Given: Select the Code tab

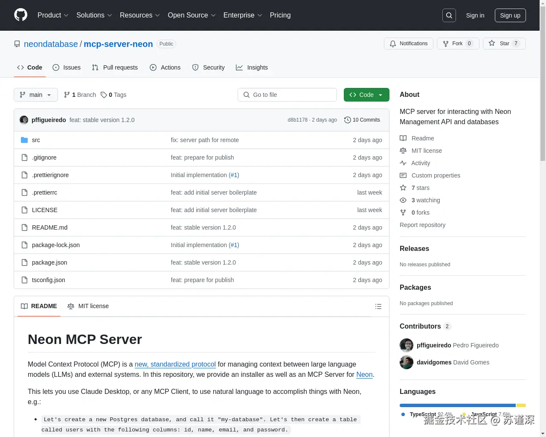Looking at the screenshot, I should [x=29, y=67].
